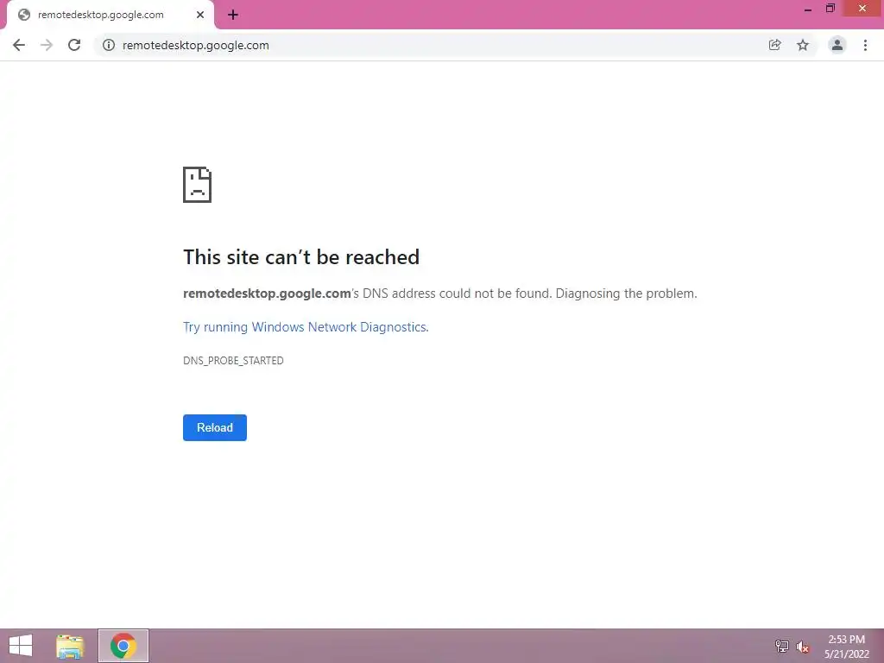884x663 pixels.
Task: Restore down the Chrome window
Action: (x=830, y=9)
